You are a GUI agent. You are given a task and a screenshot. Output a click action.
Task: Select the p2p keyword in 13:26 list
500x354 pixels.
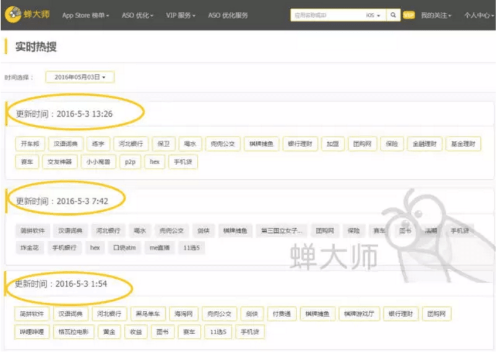pyautogui.click(x=129, y=162)
